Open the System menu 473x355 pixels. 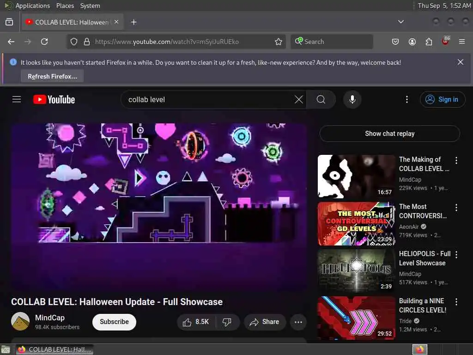coord(90,6)
